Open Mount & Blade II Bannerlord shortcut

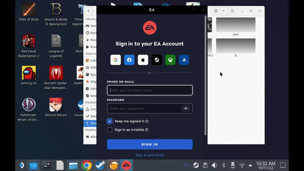tap(56, 14)
